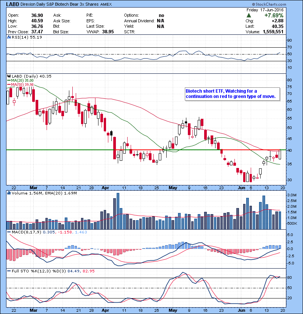Viewport: 303px width, 314px height.
Task: Click the MACD histogram value 1.463
Action: click(x=81, y=232)
